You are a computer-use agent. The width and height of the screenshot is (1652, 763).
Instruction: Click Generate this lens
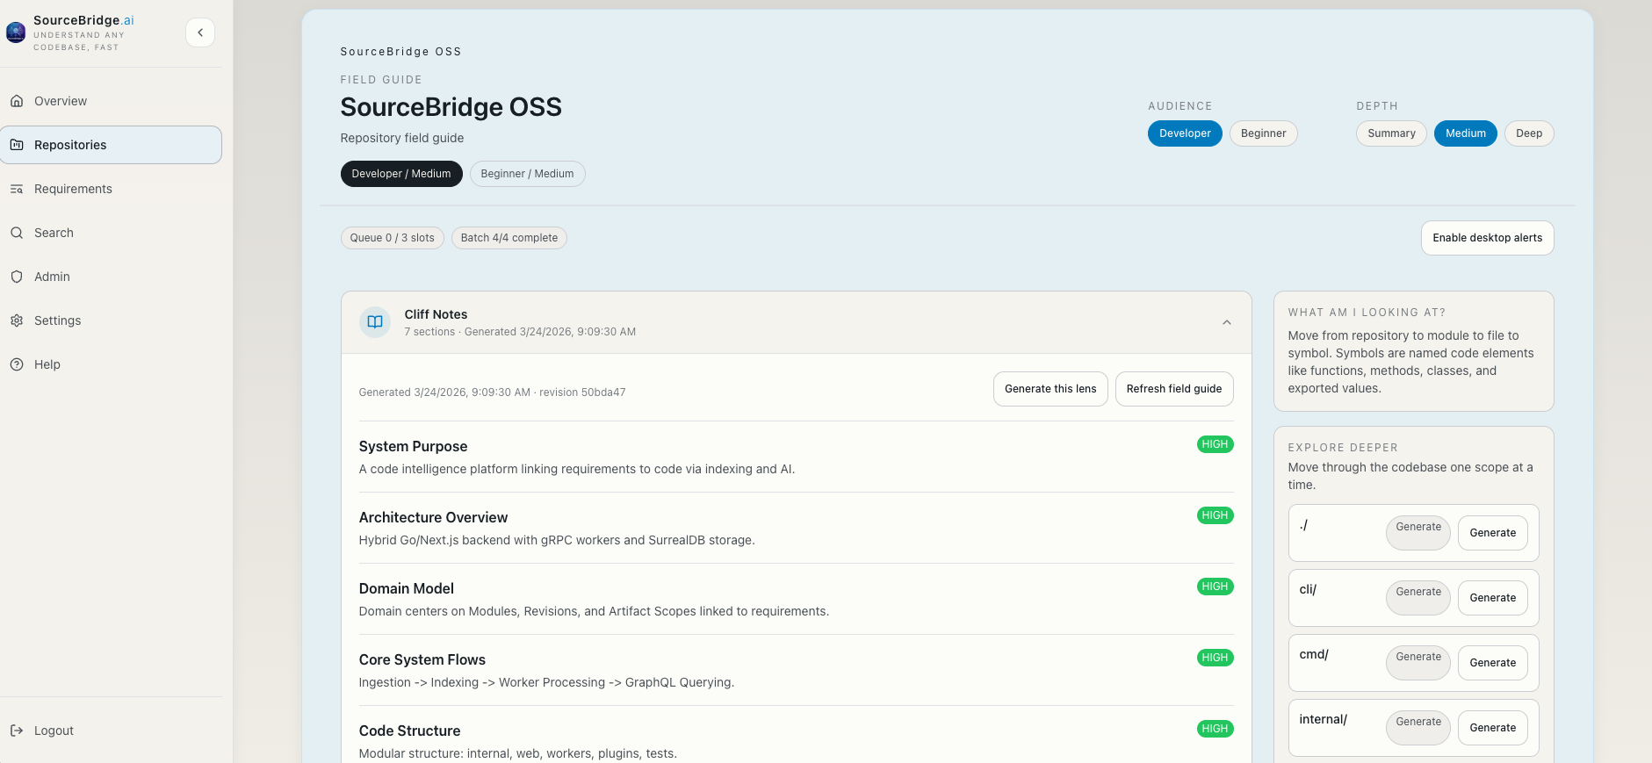[x=1050, y=389]
